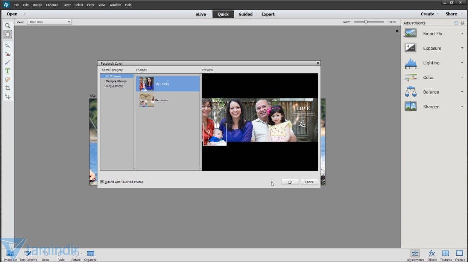Open the Enhance menu
468x262 pixels.
pyautogui.click(x=52, y=5)
